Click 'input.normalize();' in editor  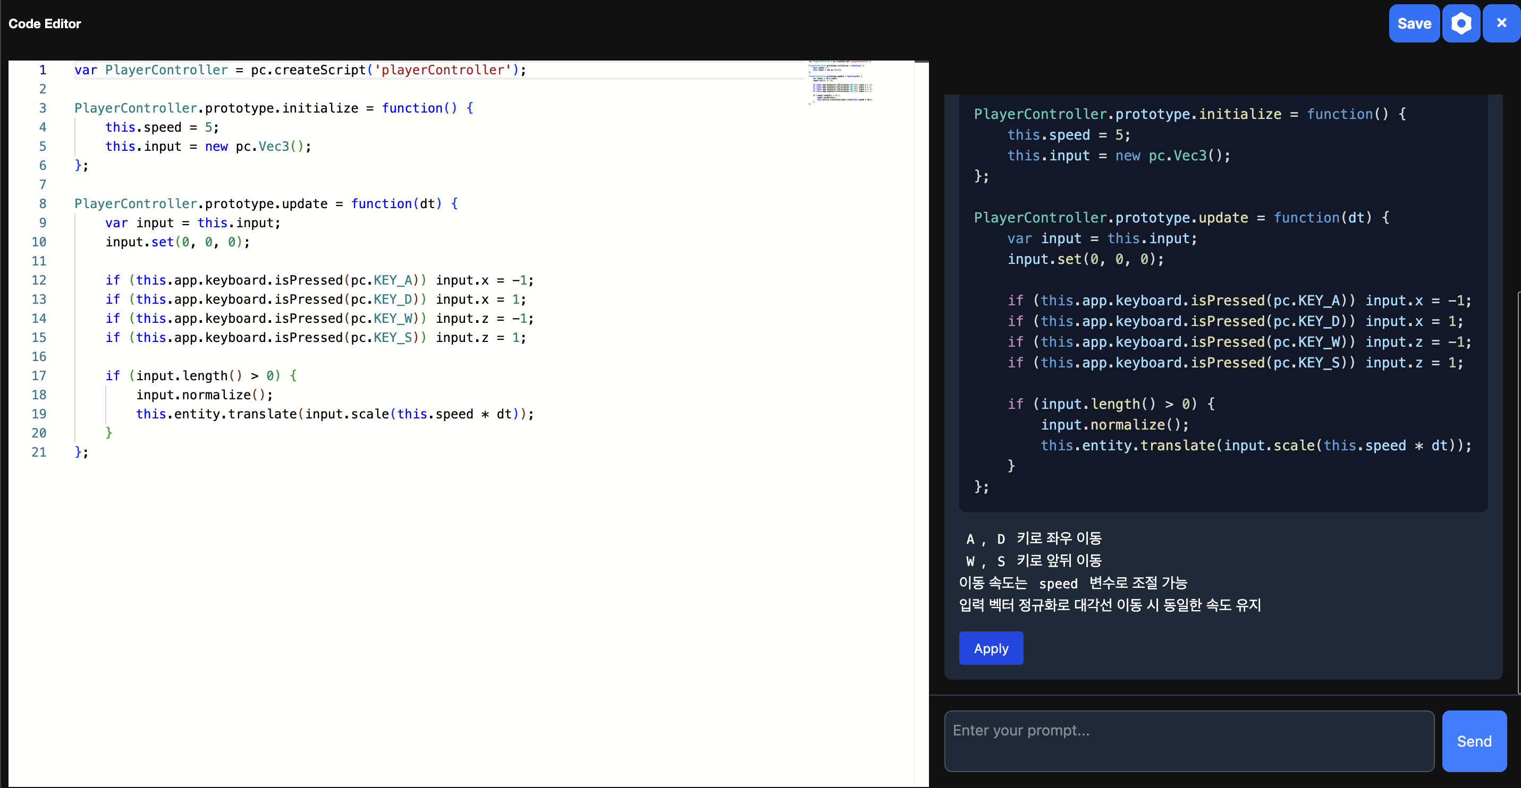(x=204, y=395)
